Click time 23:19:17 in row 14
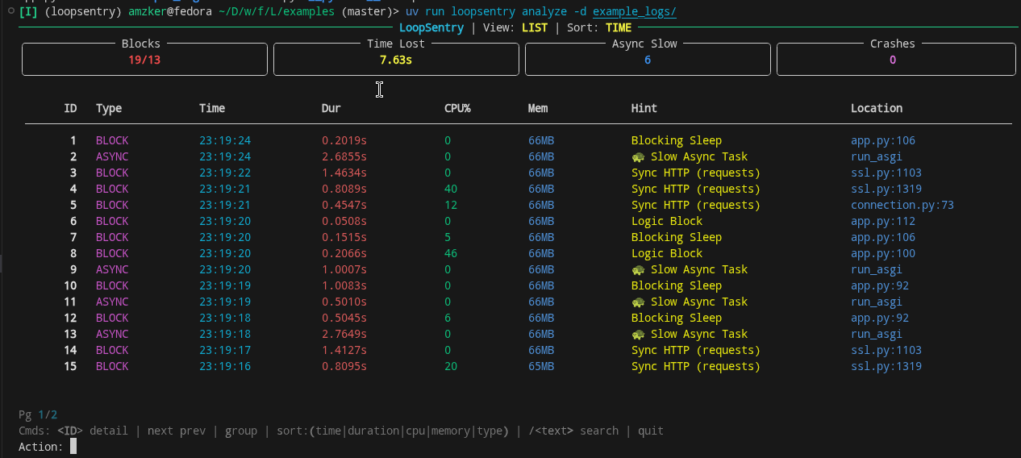 pyautogui.click(x=225, y=350)
